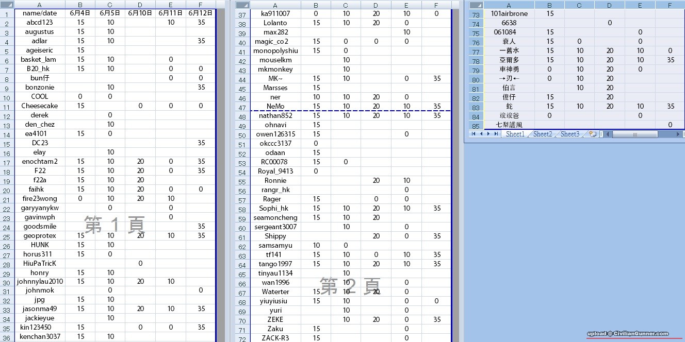Jump to first sheet with navigation arrow
Viewport: 685px width, 342px height.
474,134
